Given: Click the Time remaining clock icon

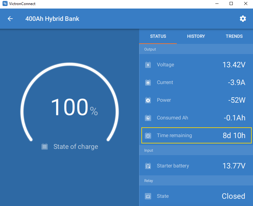Looking at the screenshot, I should coord(148,136).
